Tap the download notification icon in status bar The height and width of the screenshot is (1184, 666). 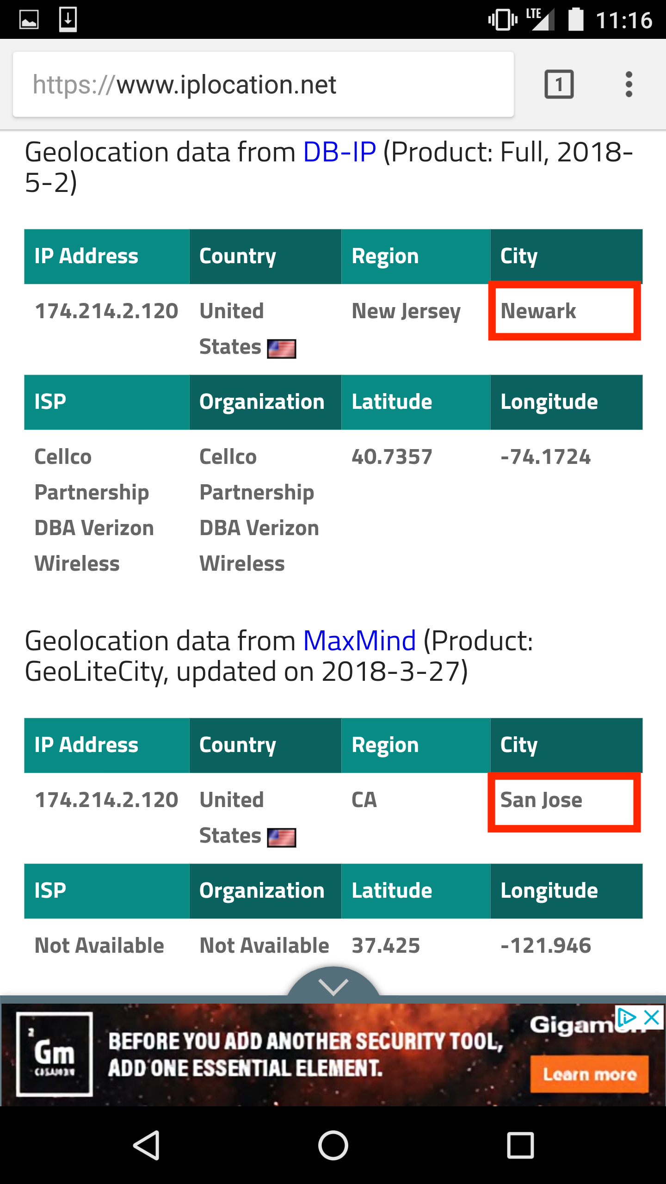pyautogui.click(x=68, y=19)
